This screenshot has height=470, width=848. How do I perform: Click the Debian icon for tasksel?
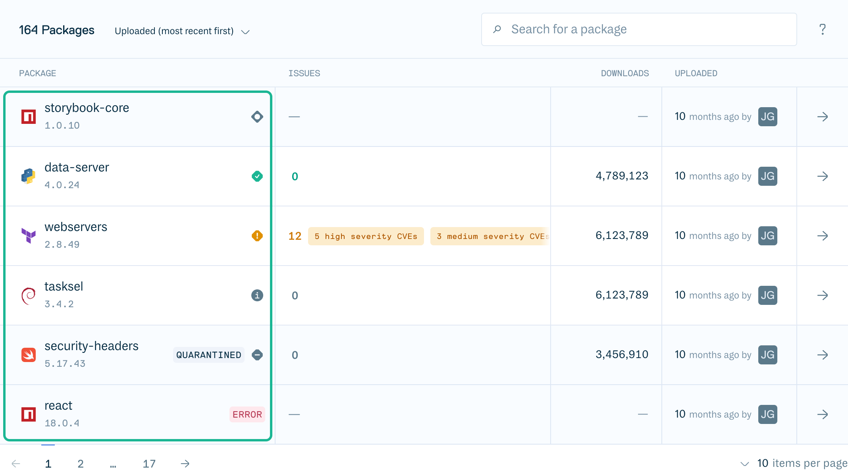coord(29,295)
